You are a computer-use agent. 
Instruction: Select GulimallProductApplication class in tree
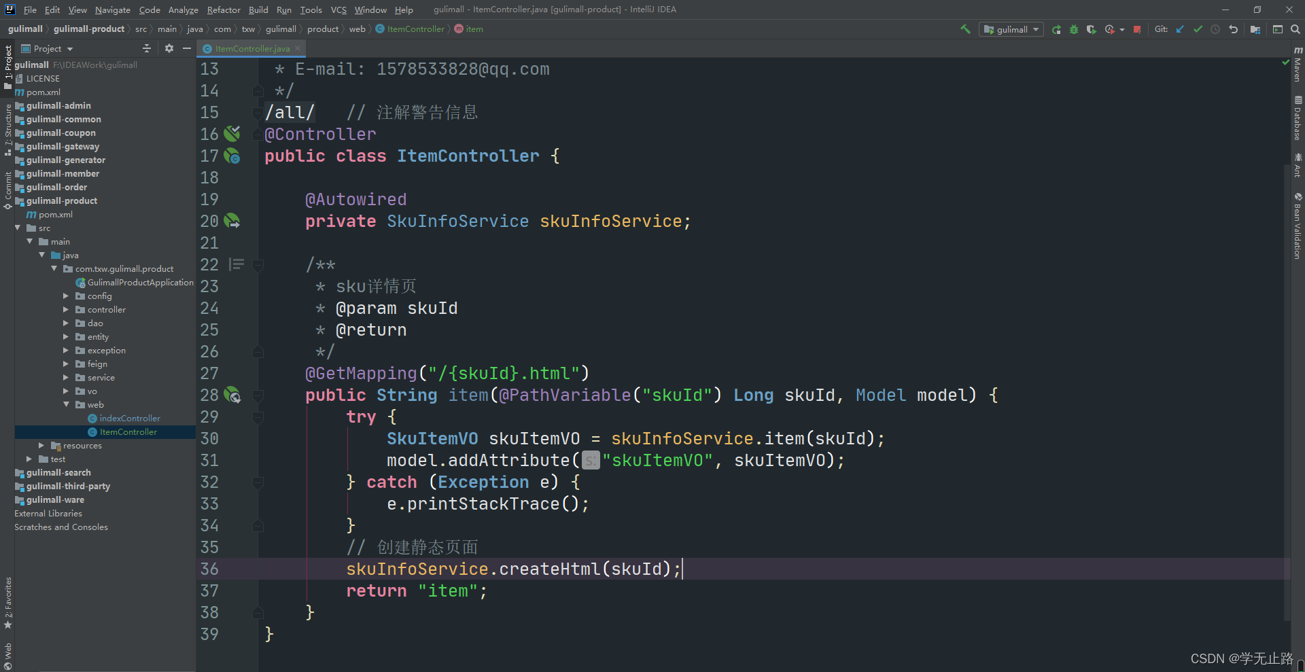141,283
